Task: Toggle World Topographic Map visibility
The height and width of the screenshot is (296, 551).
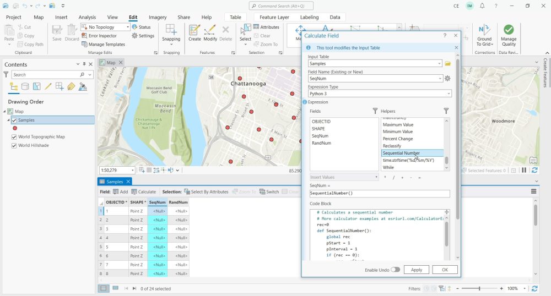Action: pos(14,137)
